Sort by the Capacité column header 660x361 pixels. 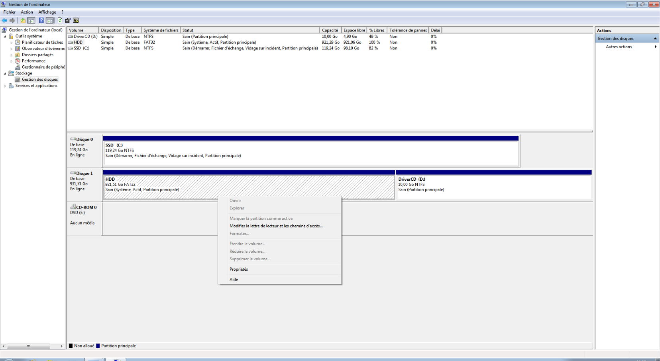pos(330,30)
